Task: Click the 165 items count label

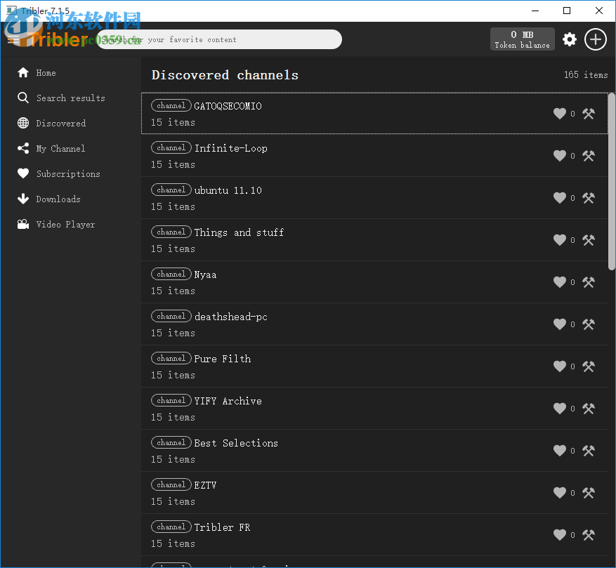Action: point(586,74)
